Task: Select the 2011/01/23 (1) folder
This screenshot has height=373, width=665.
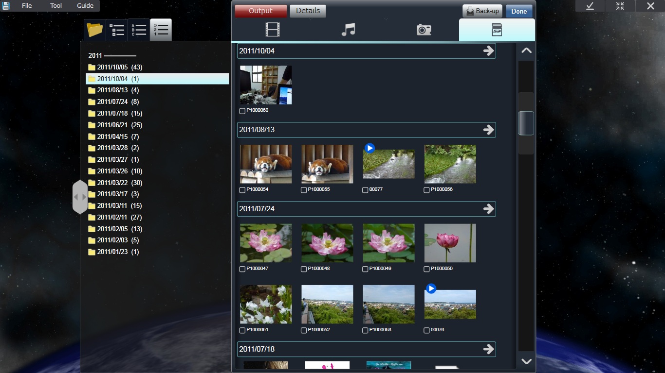Action: (x=157, y=252)
